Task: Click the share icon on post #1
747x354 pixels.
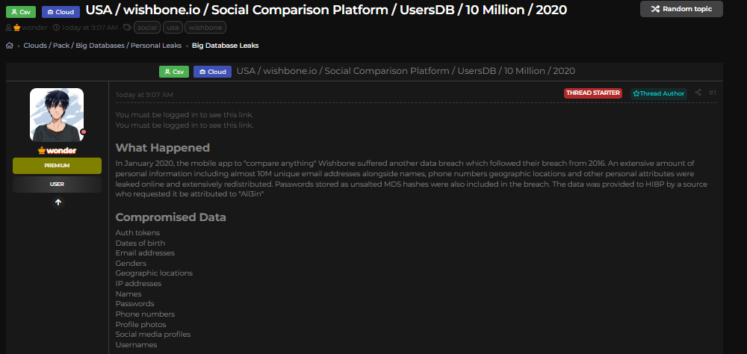Action: [x=698, y=93]
